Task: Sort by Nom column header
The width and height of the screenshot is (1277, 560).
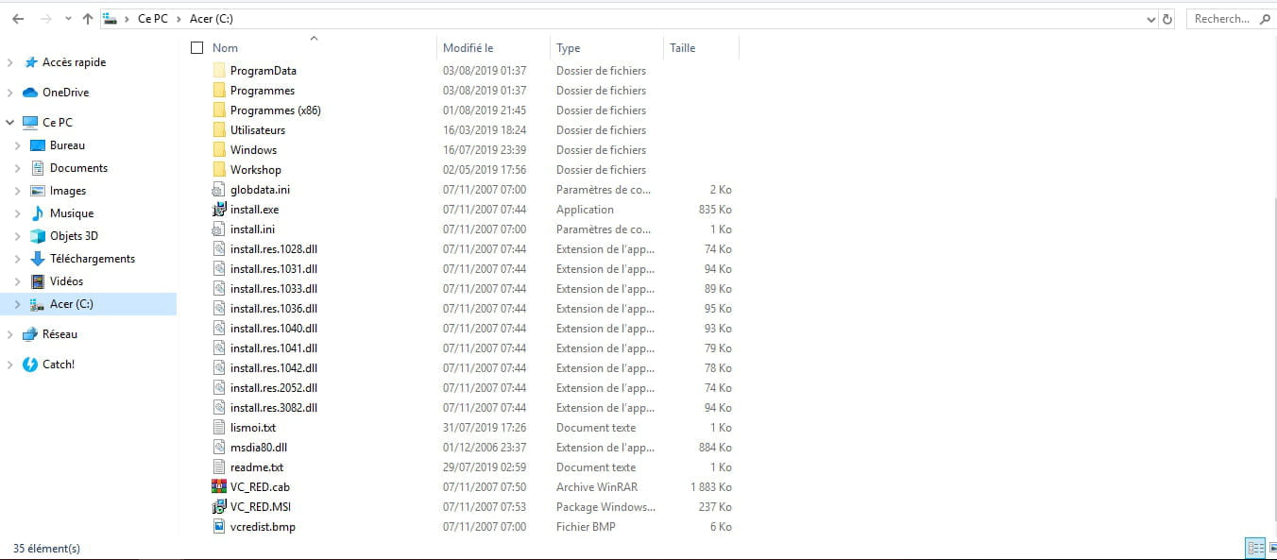Action: 225,48
